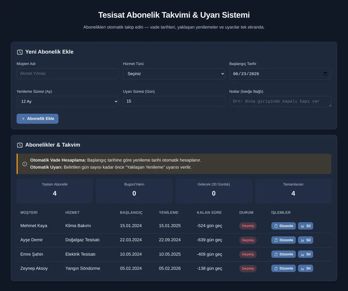Image resolution: width=348 pixels, height=291 pixels.
Task: Click the MÜŞTERİ column header
Action: pos(29,212)
